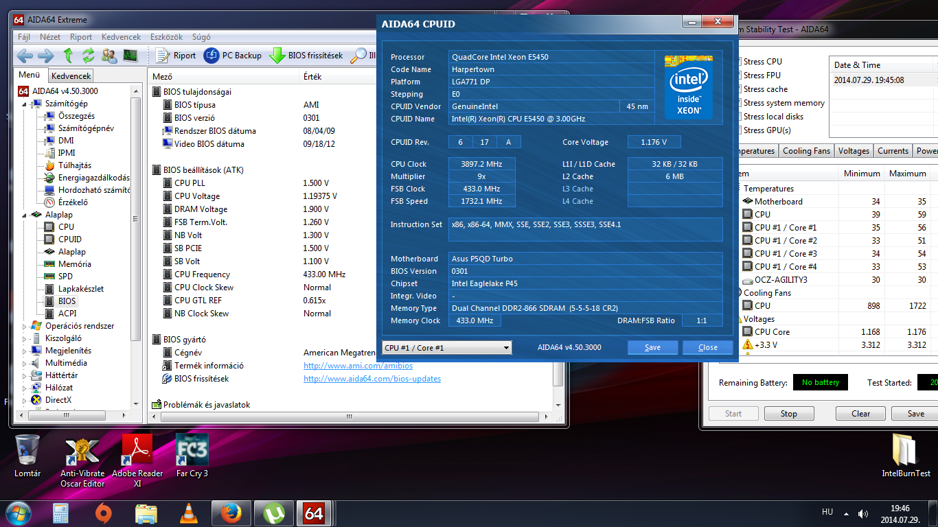Collapse the Alaplap tree node
This screenshot has width=938, height=527.
25,215
